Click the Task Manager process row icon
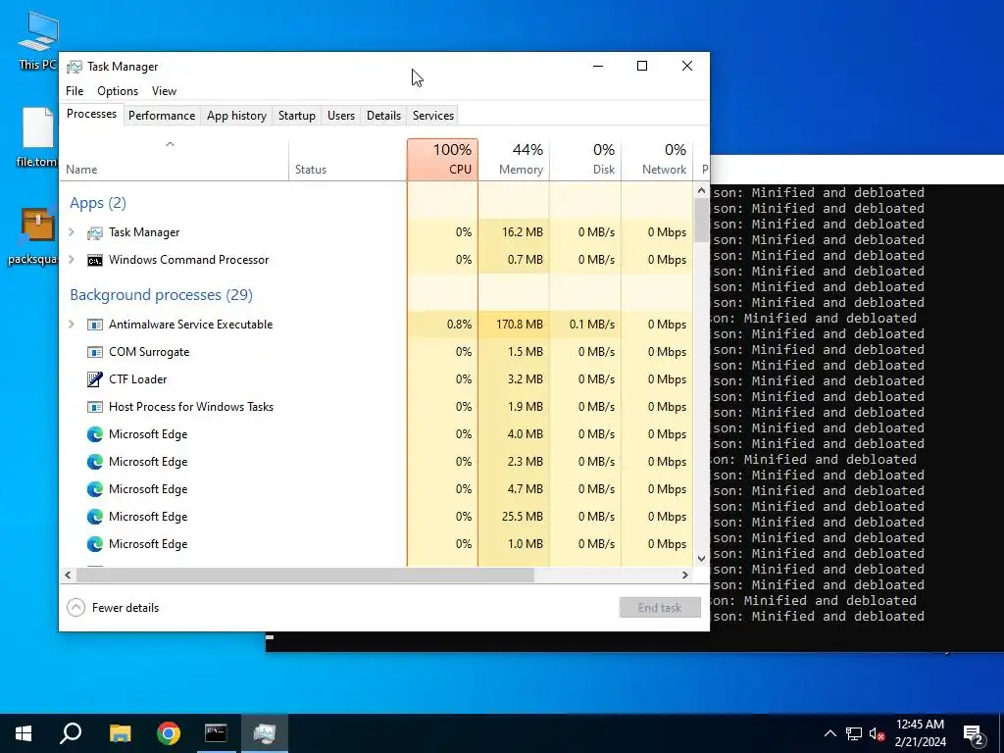Viewport: 1004px width, 753px height. click(x=95, y=232)
